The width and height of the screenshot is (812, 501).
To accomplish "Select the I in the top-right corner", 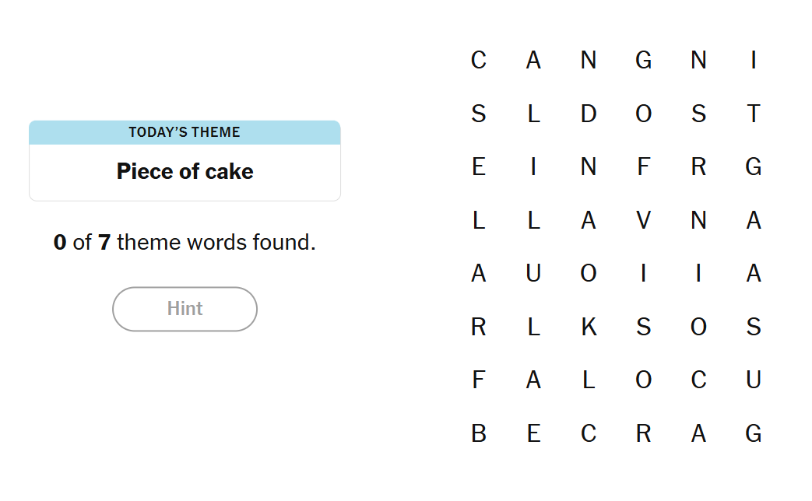I will [x=753, y=60].
